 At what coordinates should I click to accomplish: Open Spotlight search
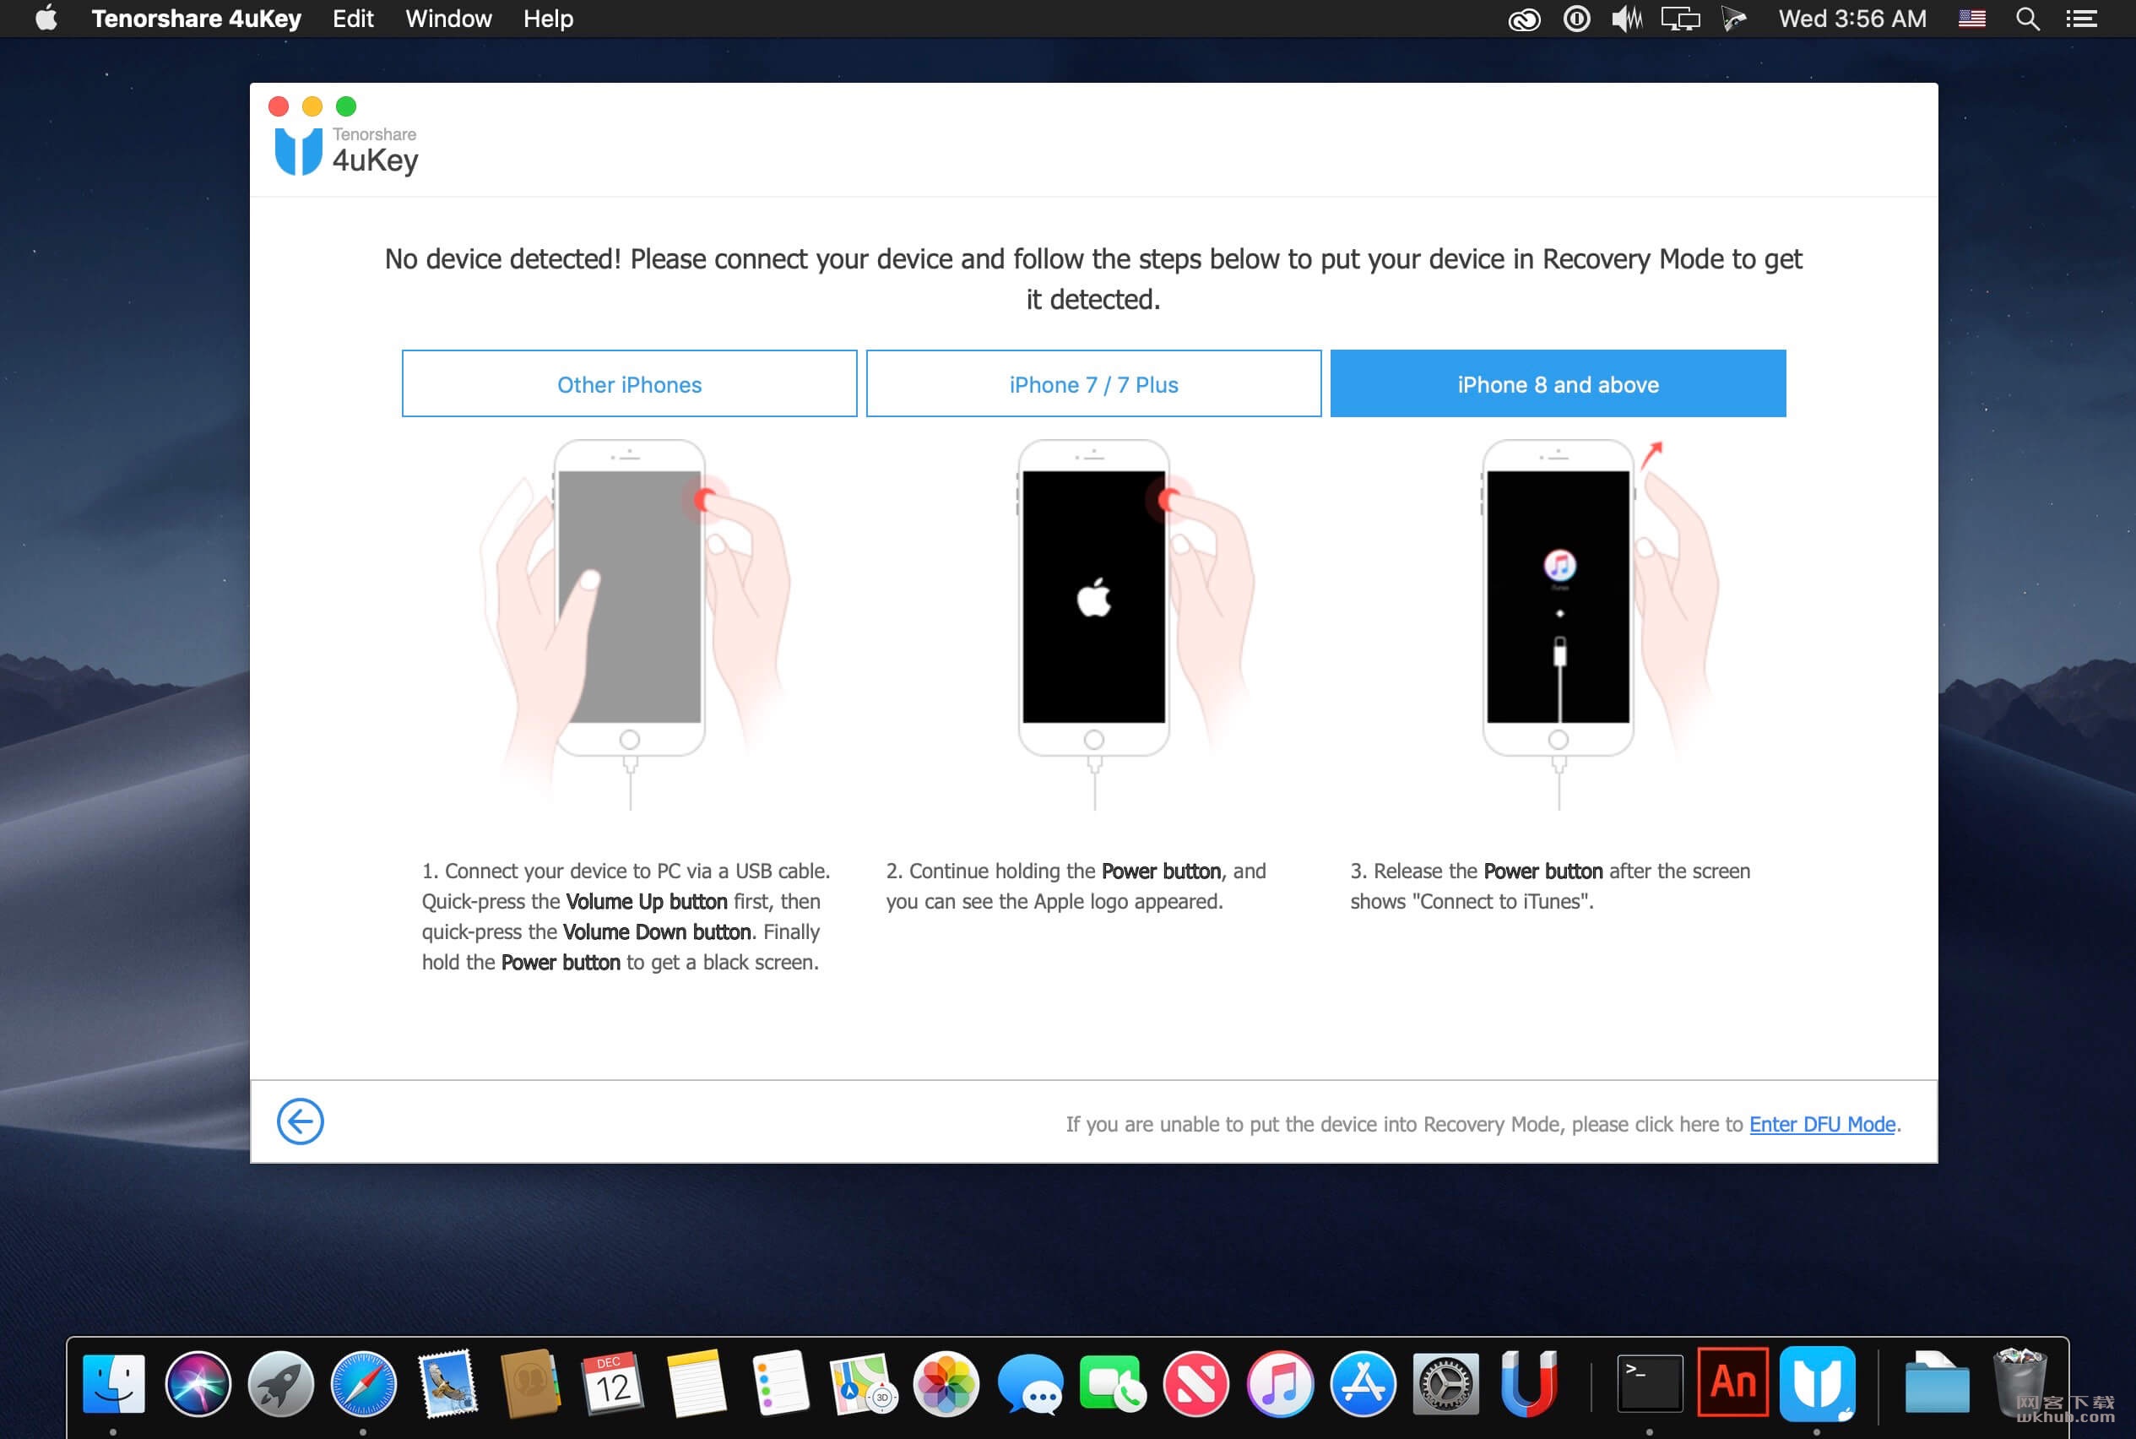pos(2028,19)
